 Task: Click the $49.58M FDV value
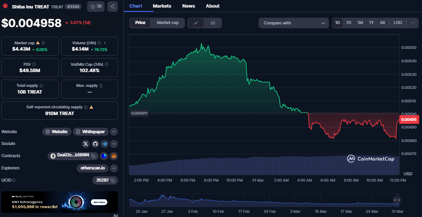coord(30,70)
